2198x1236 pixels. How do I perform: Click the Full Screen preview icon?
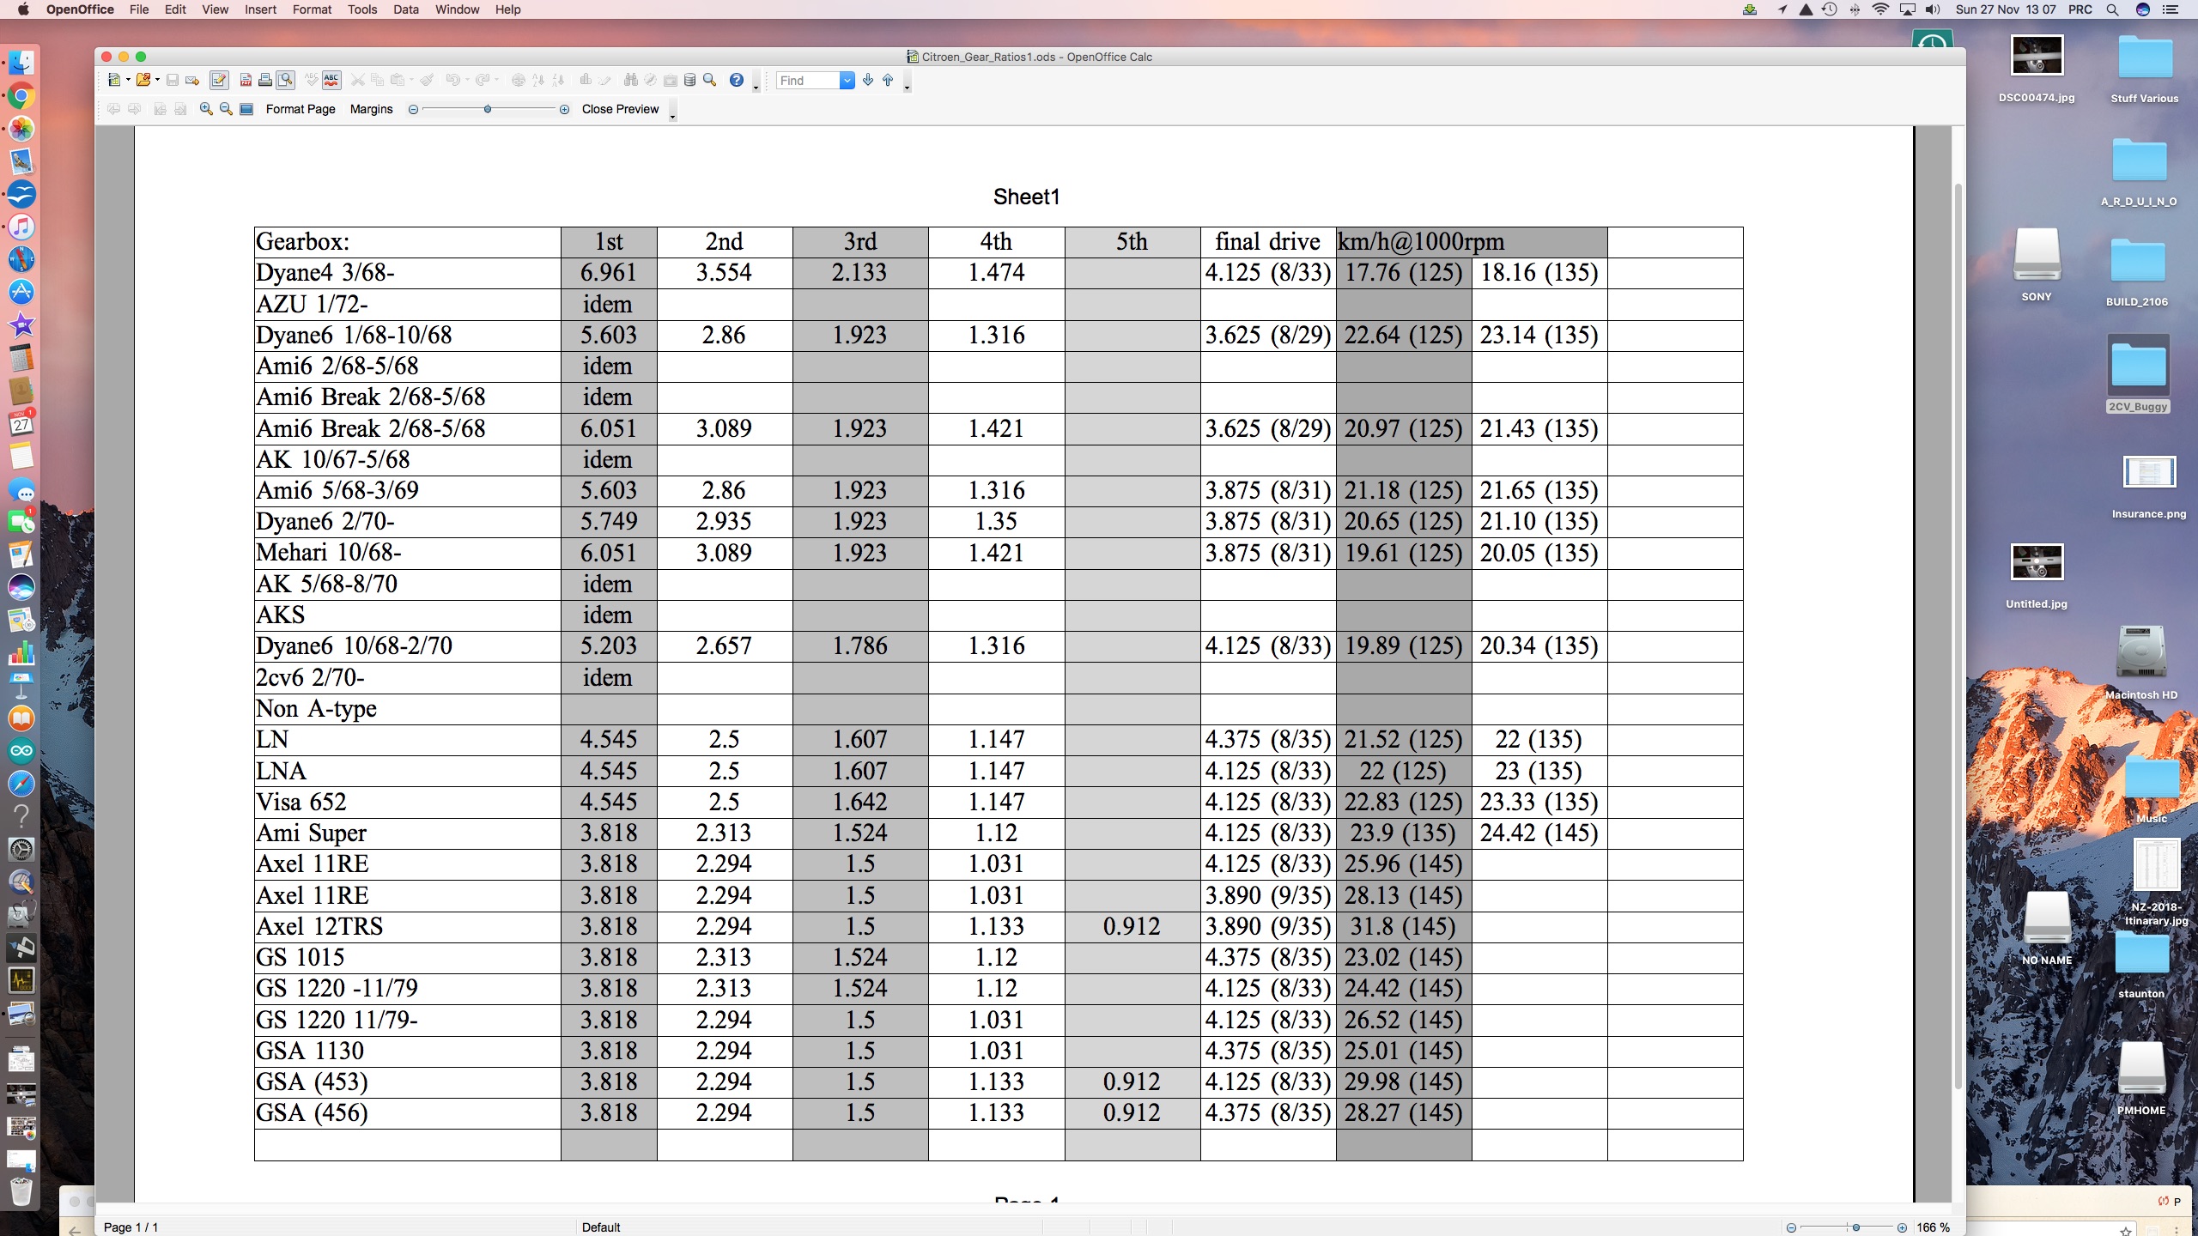pos(246,109)
